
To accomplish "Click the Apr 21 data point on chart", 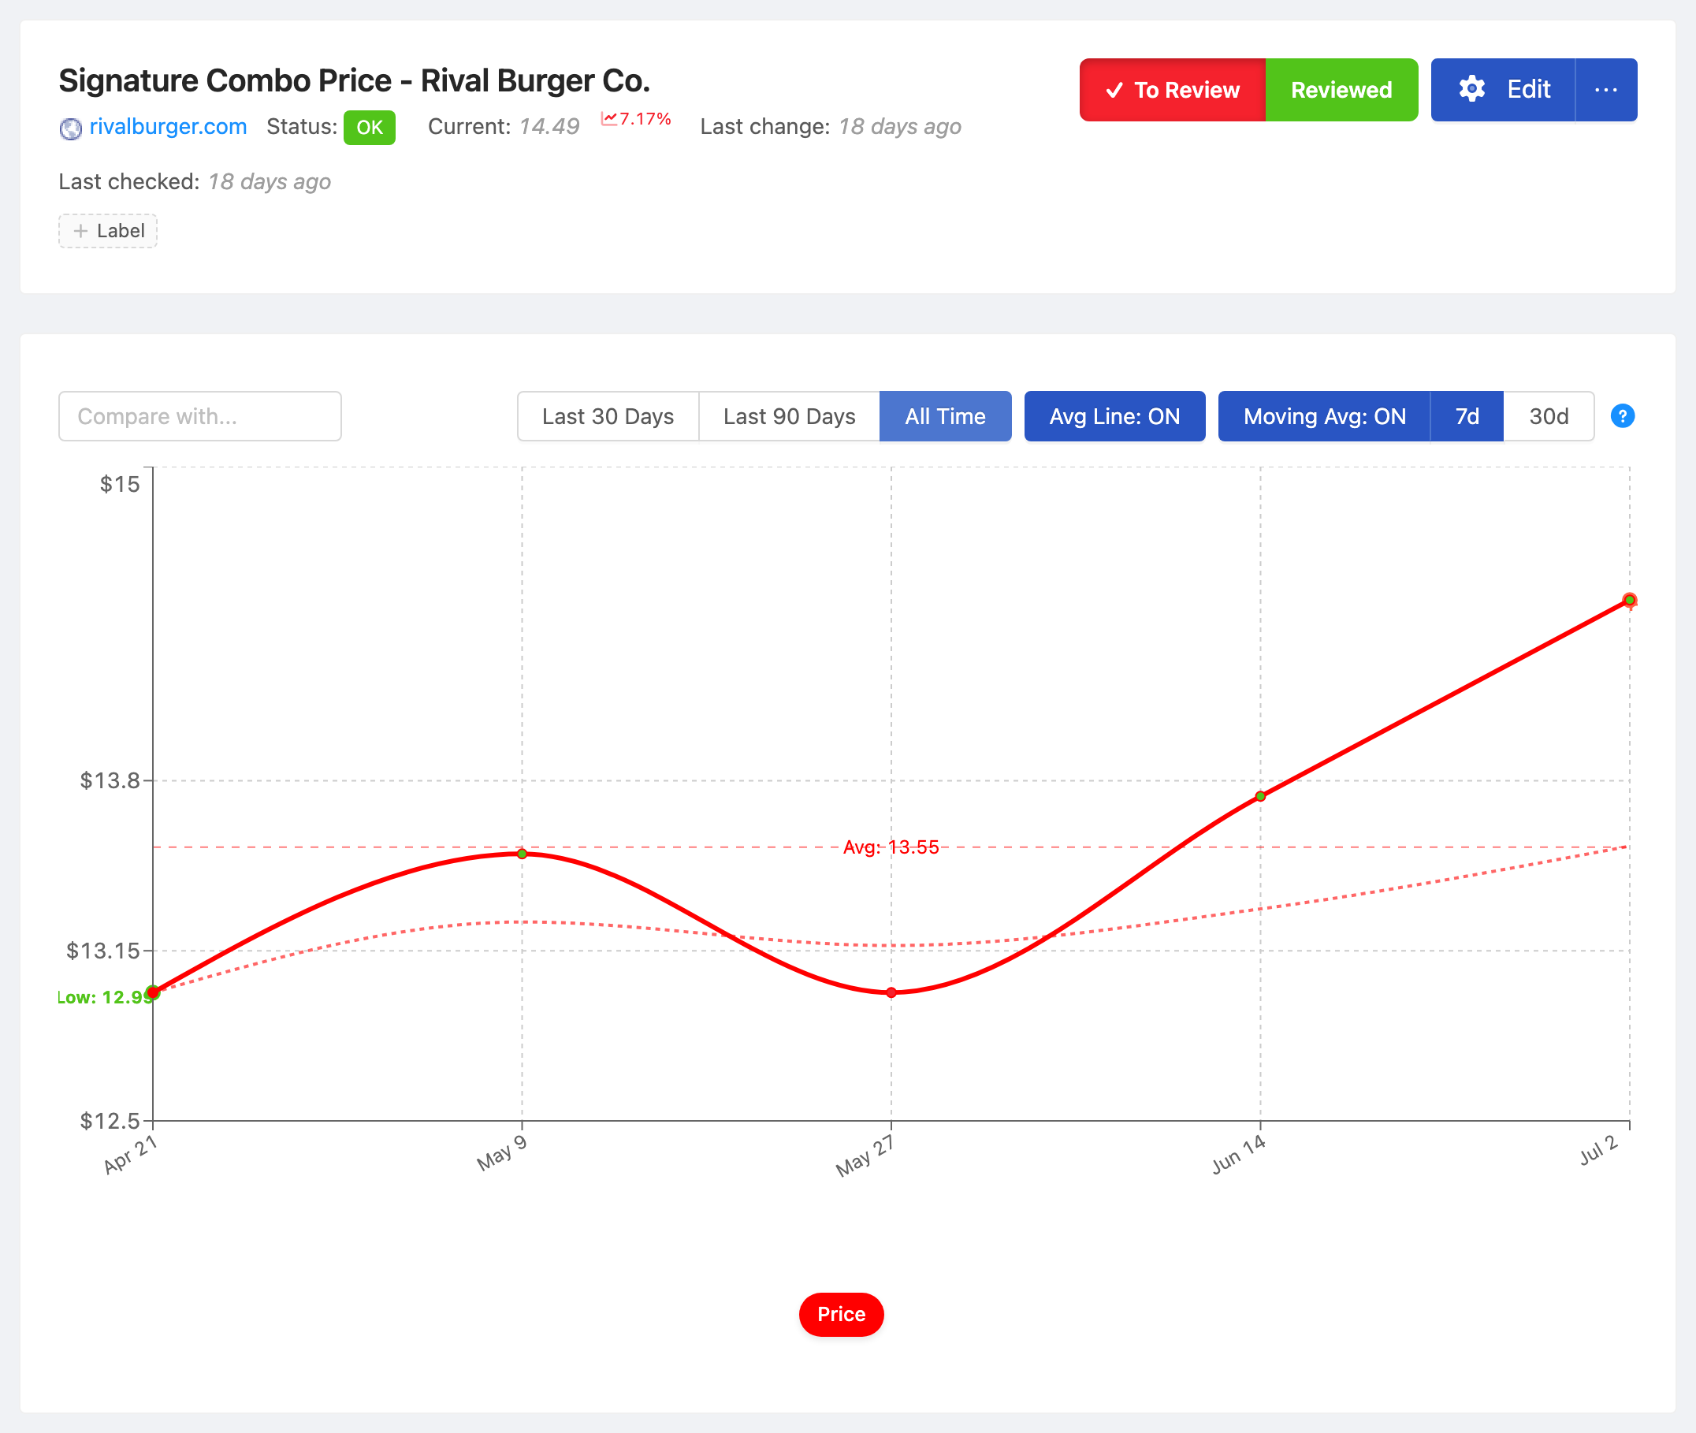I will tap(153, 992).
